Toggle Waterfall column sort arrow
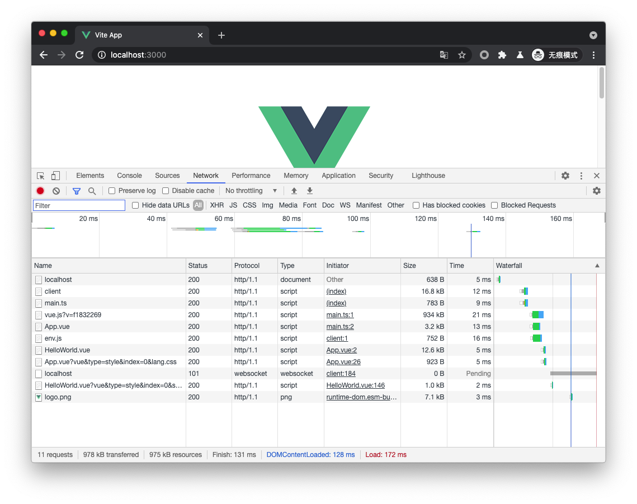 597,265
